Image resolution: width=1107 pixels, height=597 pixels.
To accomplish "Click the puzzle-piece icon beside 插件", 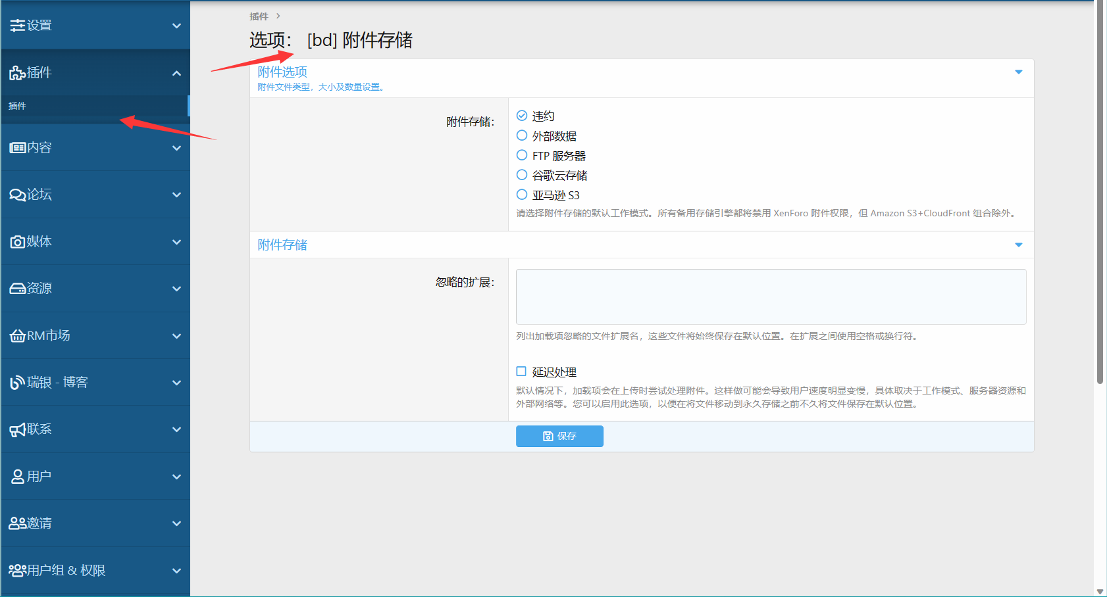I will 17,73.
